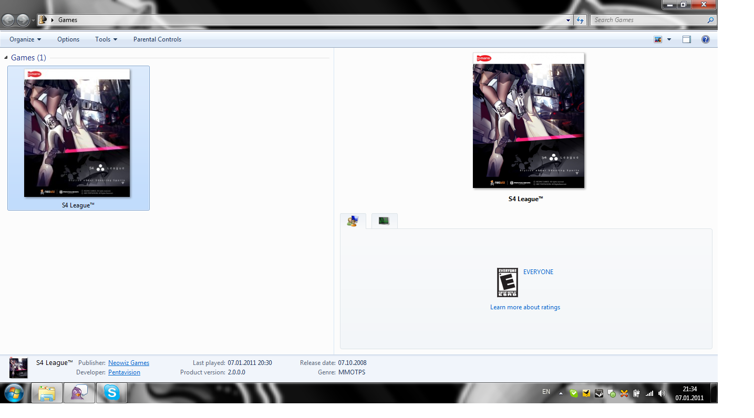
Task: Click the EVERYONE rating link
Action: point(538,272)
